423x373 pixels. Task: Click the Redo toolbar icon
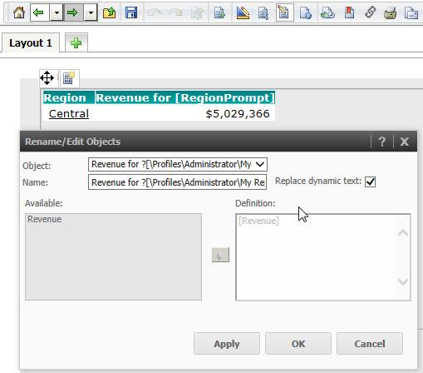tap(175, 12)
